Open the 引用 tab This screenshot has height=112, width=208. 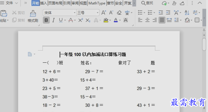pyautogui.click(x=67, y=3)
